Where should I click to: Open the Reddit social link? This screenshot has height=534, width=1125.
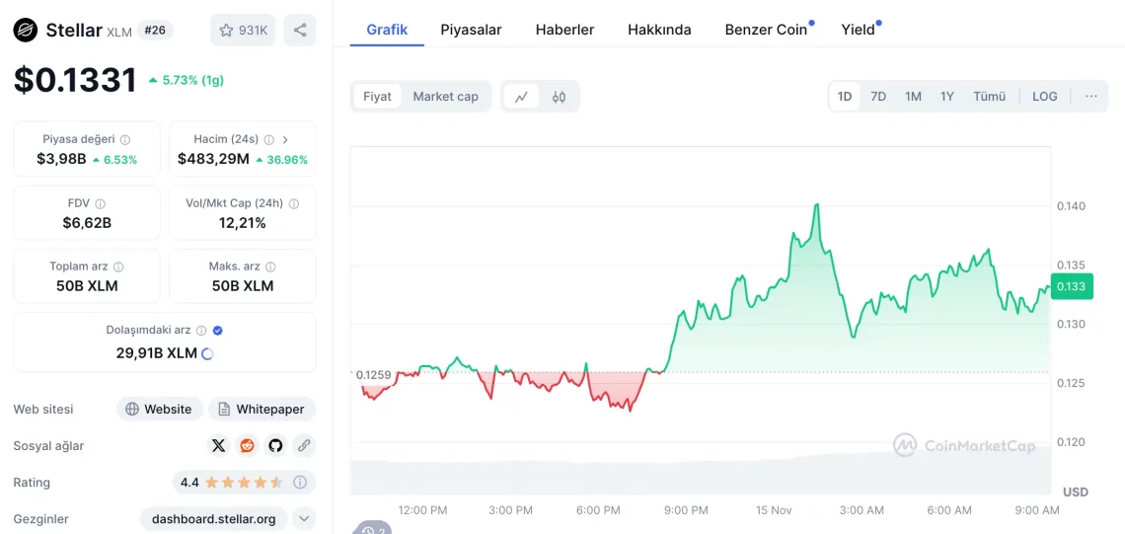pos(247,446)
